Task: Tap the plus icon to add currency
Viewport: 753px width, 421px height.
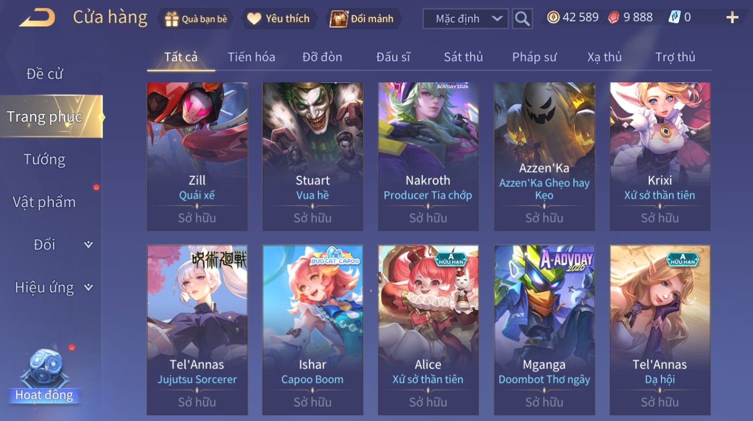Action: pyautogui.click(x=732, y=17)
